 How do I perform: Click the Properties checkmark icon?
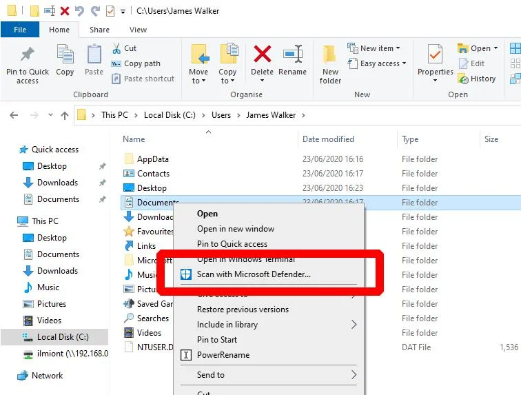[x=435, y=54]
